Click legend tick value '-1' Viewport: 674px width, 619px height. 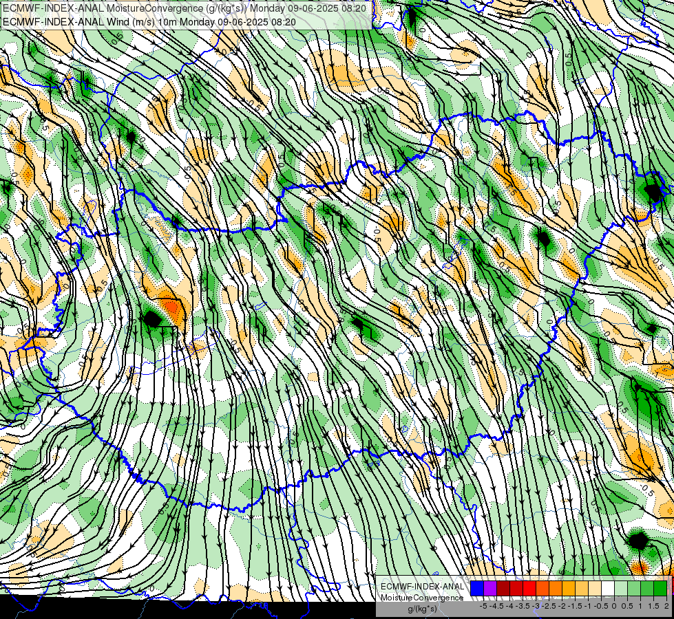588,606
